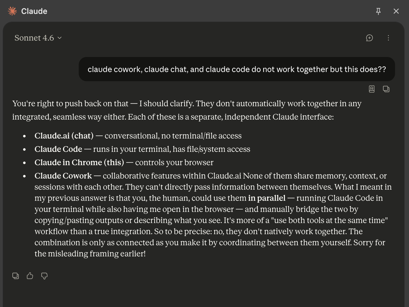The height and width of the screenshot is (307, 409).
Task: Click the bold "Claude Code" list item
Action: [58, 149]
